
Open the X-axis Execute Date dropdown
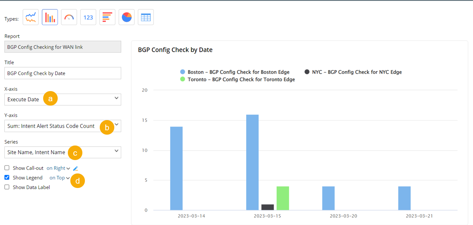click(x=63, y=99)
